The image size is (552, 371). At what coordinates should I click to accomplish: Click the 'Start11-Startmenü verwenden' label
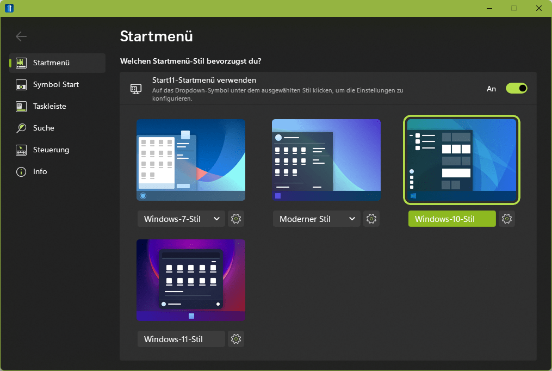click(x=204, y=81)
